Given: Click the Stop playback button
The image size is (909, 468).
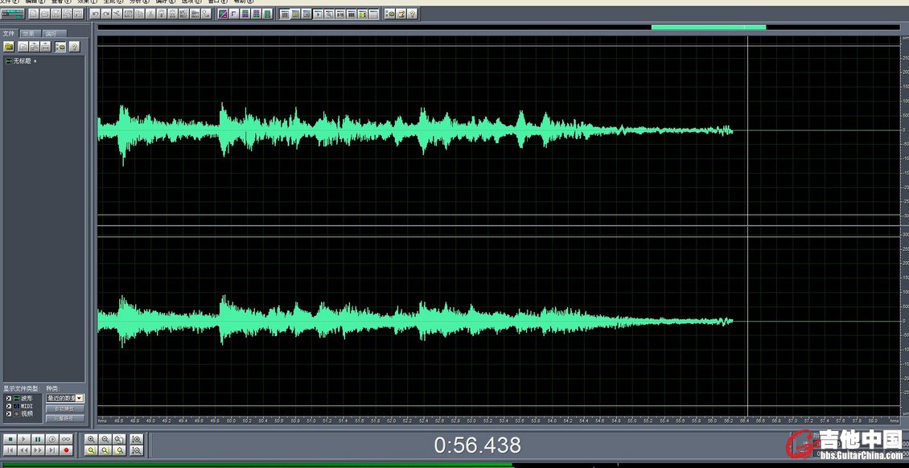Looking at the screenshot, I should [10, 439].
